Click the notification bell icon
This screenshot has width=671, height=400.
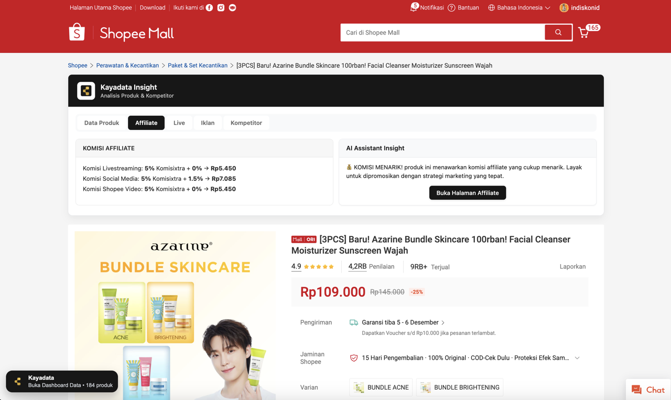(x=414, y=8)
